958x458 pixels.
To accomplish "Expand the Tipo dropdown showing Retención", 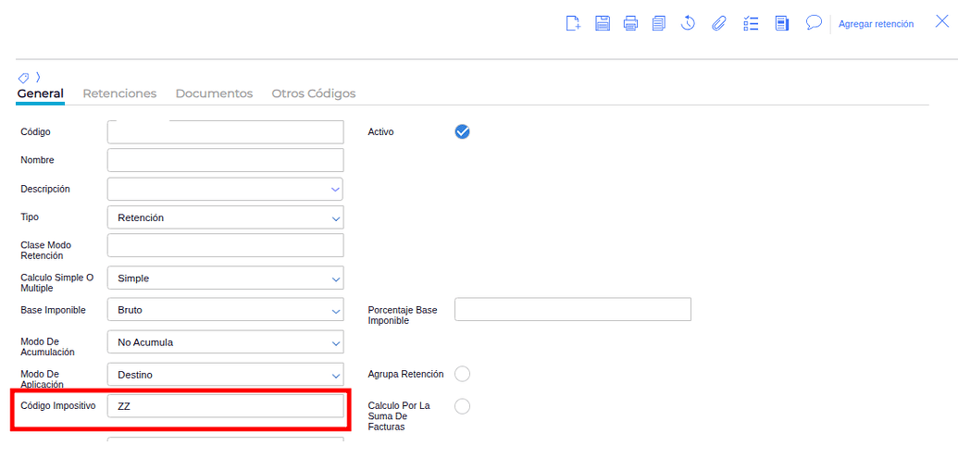I will [225, 217].
